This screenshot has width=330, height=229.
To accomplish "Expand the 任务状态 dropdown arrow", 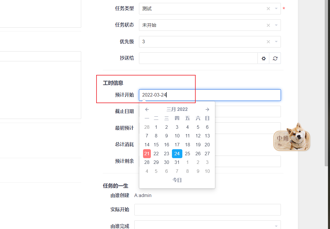I will coord(276,25).
